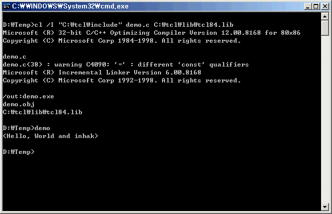
Task: Click the C:\tcl\lib\tcl84.lib linker output line
Action: (42, 112)
